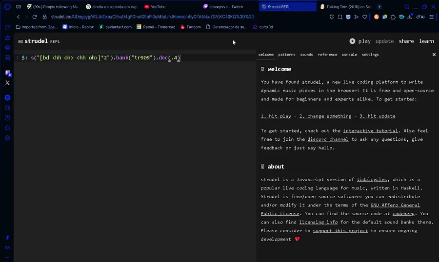Click update to re-evaluate the code
Screen dimensions: 439x262
click(384, 41)
